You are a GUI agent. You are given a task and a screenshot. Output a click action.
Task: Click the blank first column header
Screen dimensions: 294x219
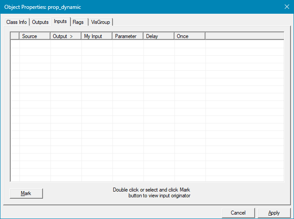point(15,36)
